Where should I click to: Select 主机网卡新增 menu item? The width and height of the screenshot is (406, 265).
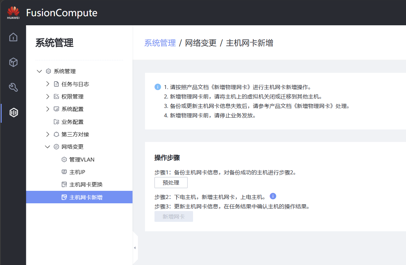tap(79, 197)
